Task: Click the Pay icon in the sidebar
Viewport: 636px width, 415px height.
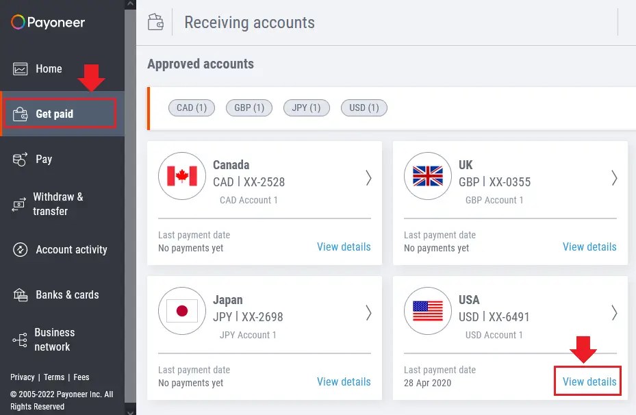Action: coord(20,159)
